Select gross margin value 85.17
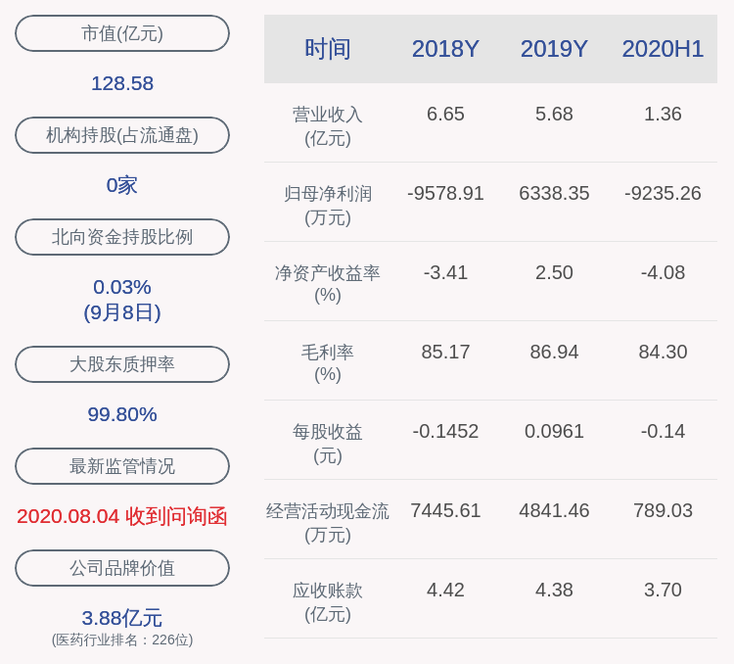The width and height of the screenshot is (734, 664). (445, 352)
